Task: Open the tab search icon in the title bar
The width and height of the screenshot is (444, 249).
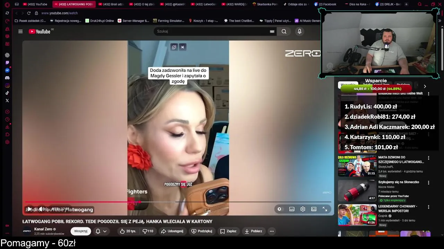Action: 420,4
